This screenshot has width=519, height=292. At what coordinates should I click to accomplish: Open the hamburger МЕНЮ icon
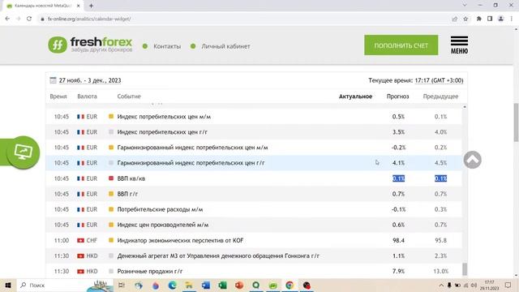coord(459,45)
